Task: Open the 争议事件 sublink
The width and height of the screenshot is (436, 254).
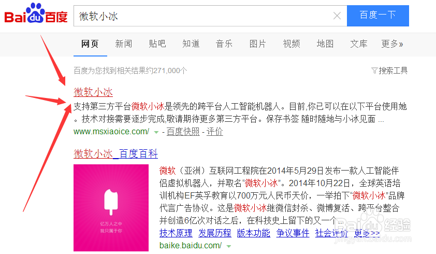Action: [x=293, y=233]
